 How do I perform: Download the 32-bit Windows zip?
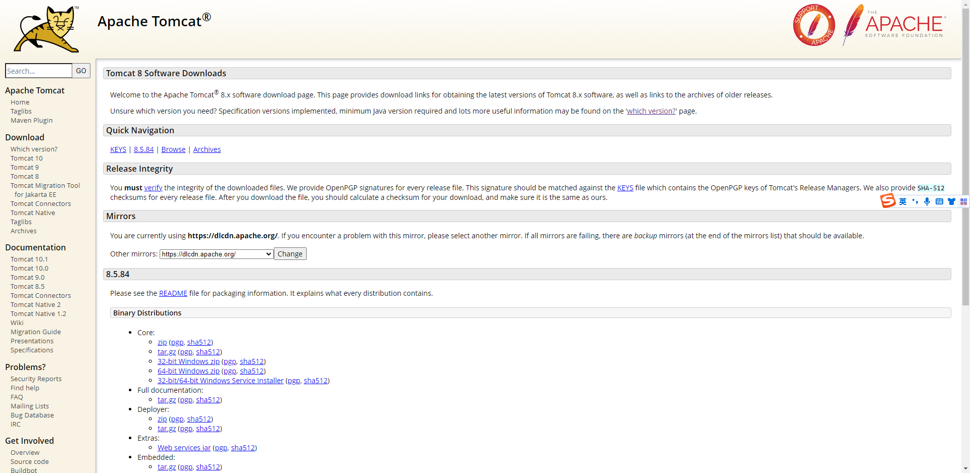pyautogui.click(x=188, y=361)
